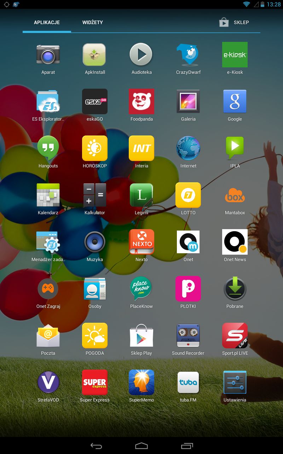Open PLOTKI gossip app

point(188,289)
